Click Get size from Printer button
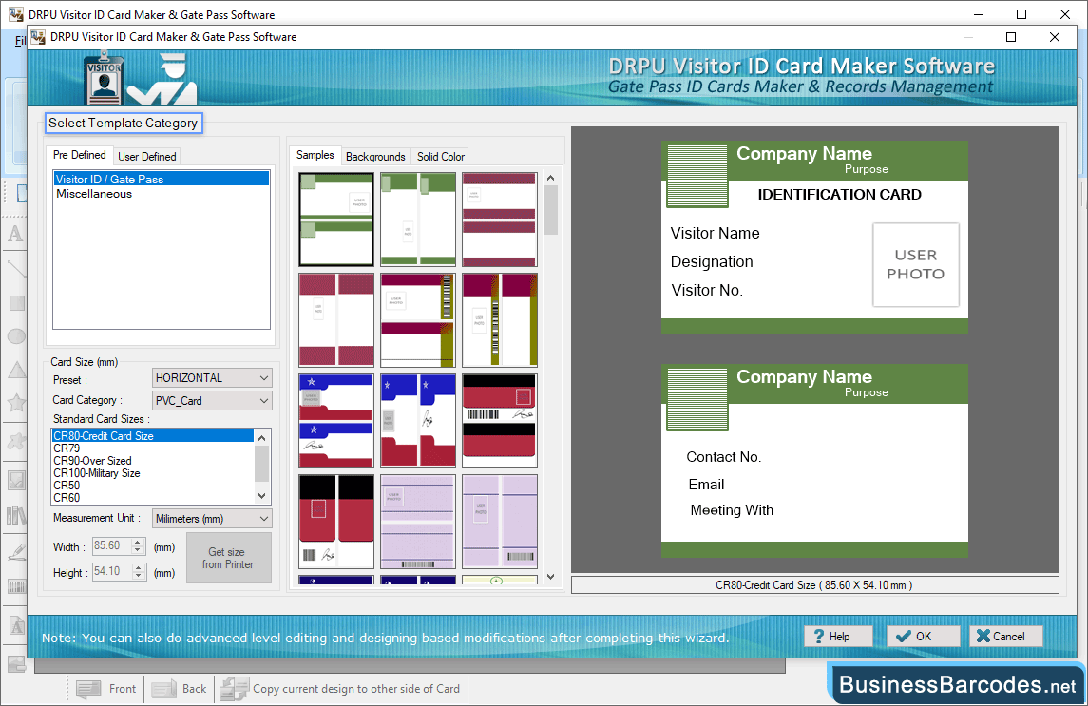Screen dimensions: 1088x706 228,558
